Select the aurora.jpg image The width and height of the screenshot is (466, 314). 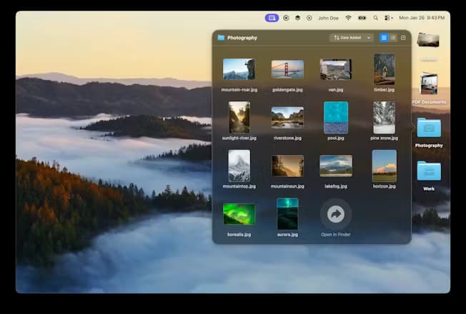[287, 213]
